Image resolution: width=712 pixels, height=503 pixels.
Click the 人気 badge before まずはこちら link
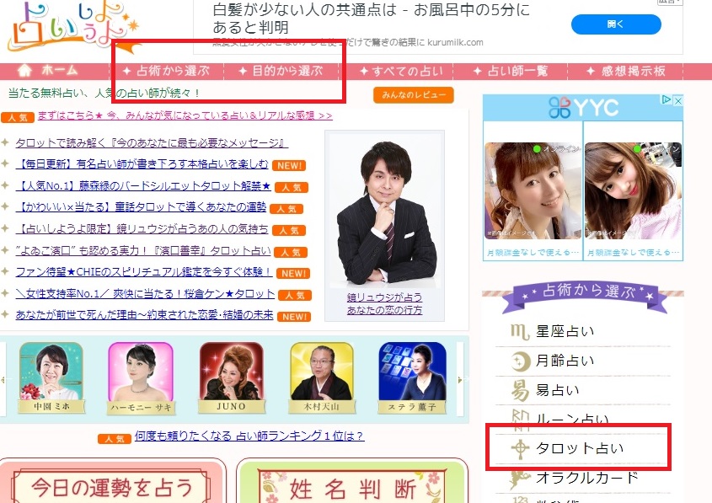coord(17,118)
